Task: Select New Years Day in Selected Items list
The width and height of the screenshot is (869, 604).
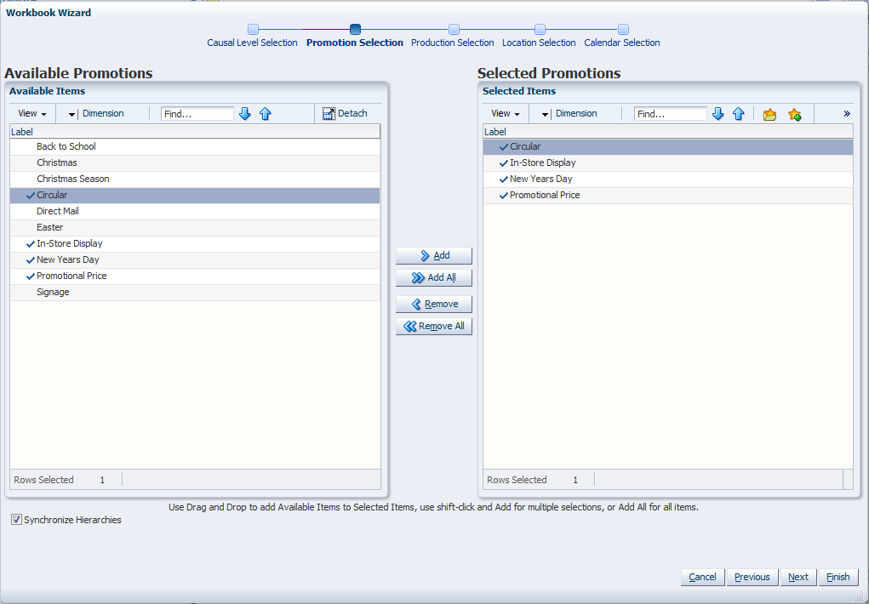Action: coord(668,179)
